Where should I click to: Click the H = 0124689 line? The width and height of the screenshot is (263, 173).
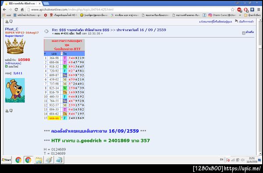pos(55,149)
